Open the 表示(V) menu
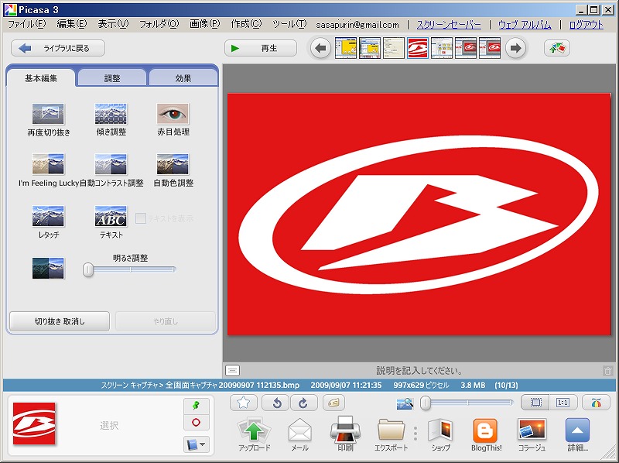This screenshot has height=463, width=619. click(x=113, y=24)
